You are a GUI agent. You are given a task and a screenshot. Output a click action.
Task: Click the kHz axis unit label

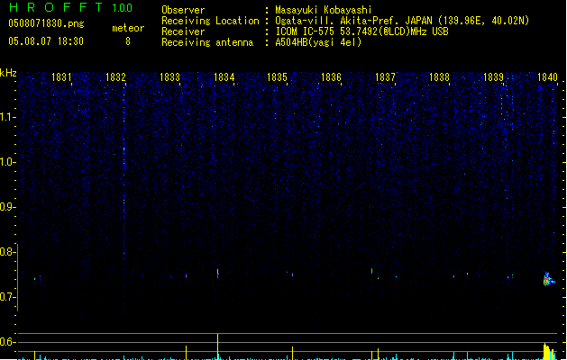[x=8, y=73]
